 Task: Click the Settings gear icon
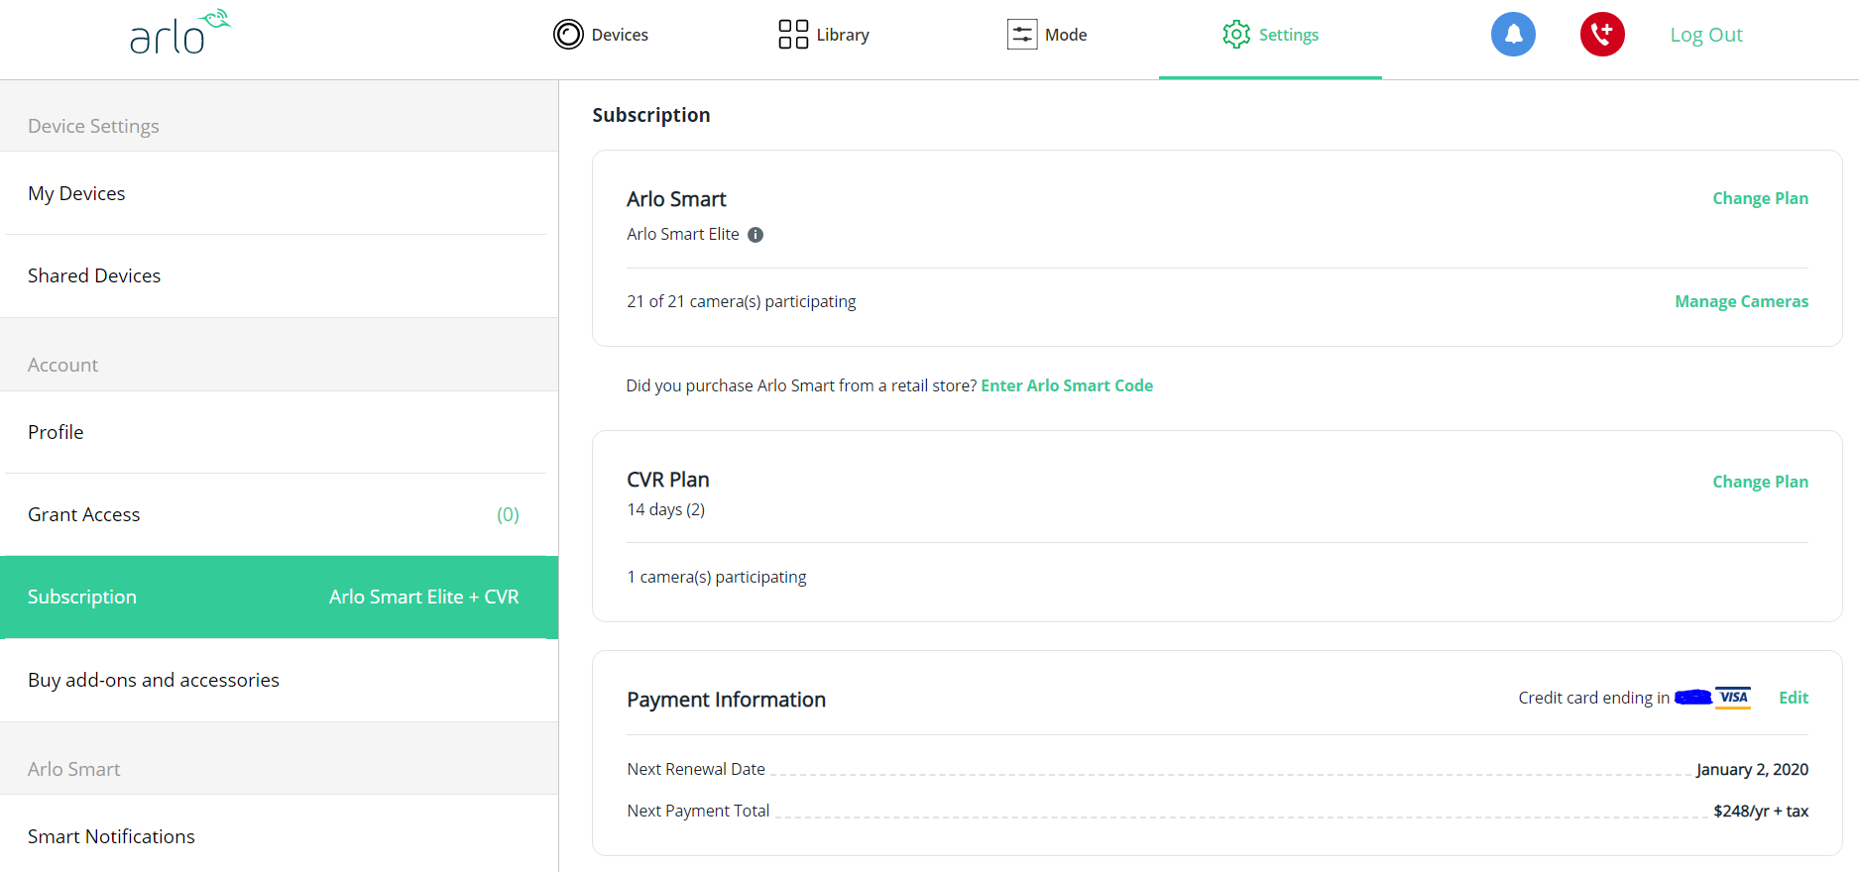coord(1236,35)
